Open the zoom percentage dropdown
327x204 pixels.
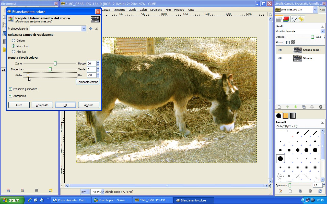click(102, 192)
